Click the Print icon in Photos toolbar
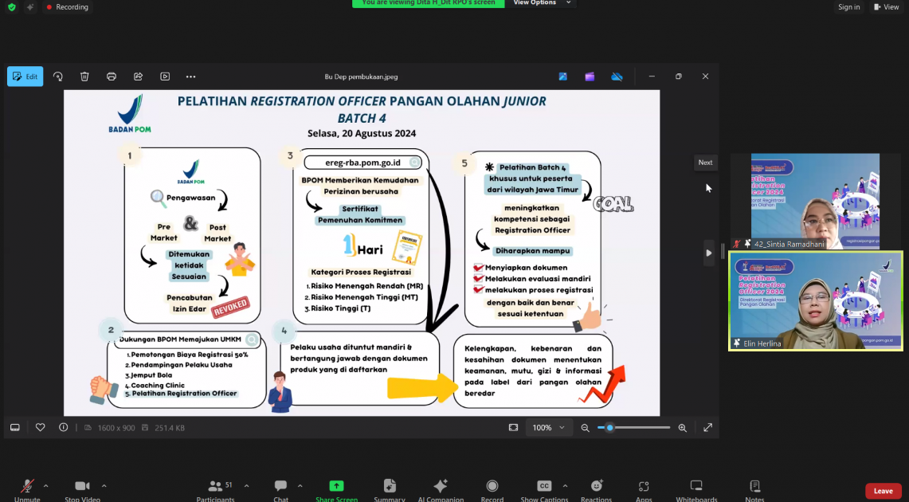The height and width of the screenshot is (502, 909). pyautogui.click(x=112, y=76)
